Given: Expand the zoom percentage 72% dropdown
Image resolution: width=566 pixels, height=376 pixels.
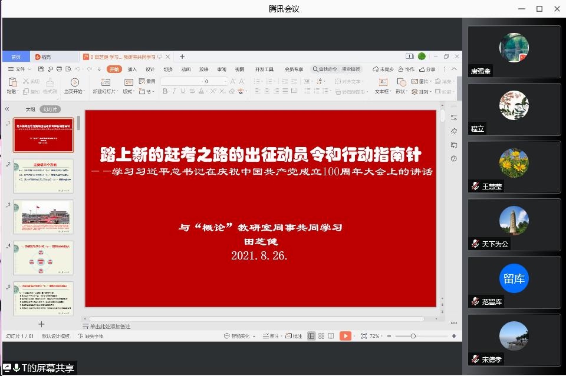Looking at the screenshot, I should pos(377,336).
